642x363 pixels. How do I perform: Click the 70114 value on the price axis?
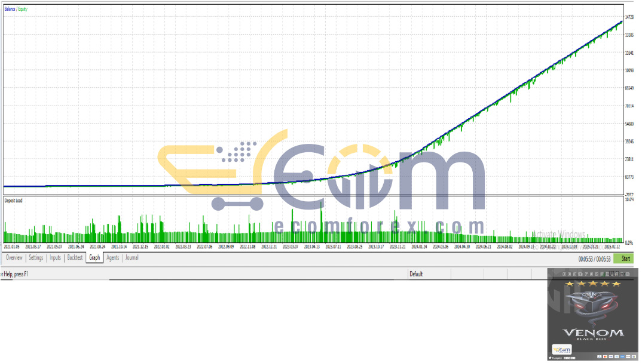click(629, 106)
